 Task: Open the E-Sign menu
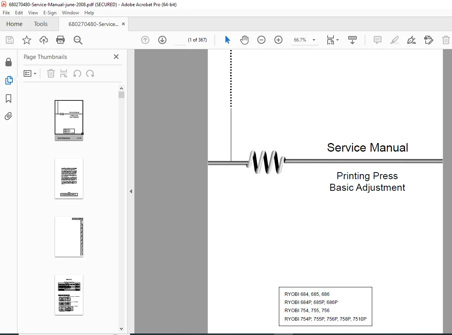[x=50, y=13]
